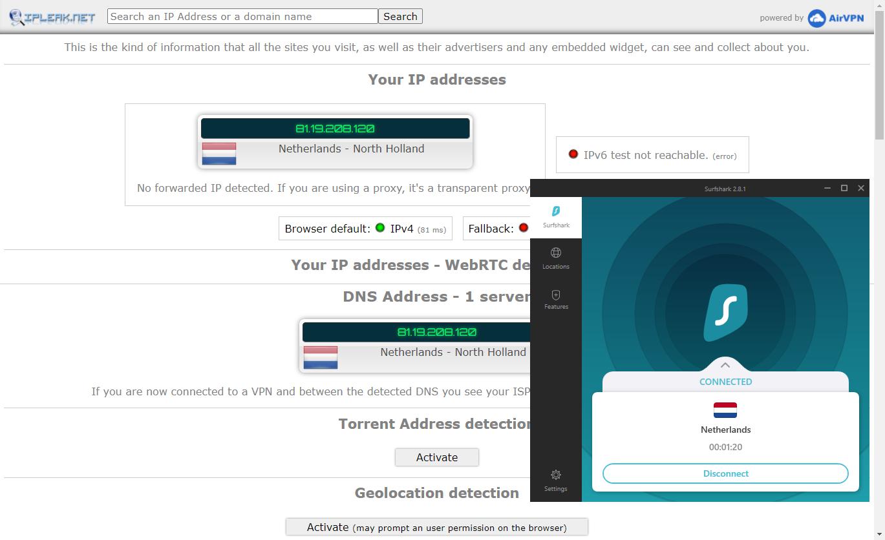Screen dimensions: 885x540
Task: Click the DNS server IP 81.19.208.120
Action: 437,332
